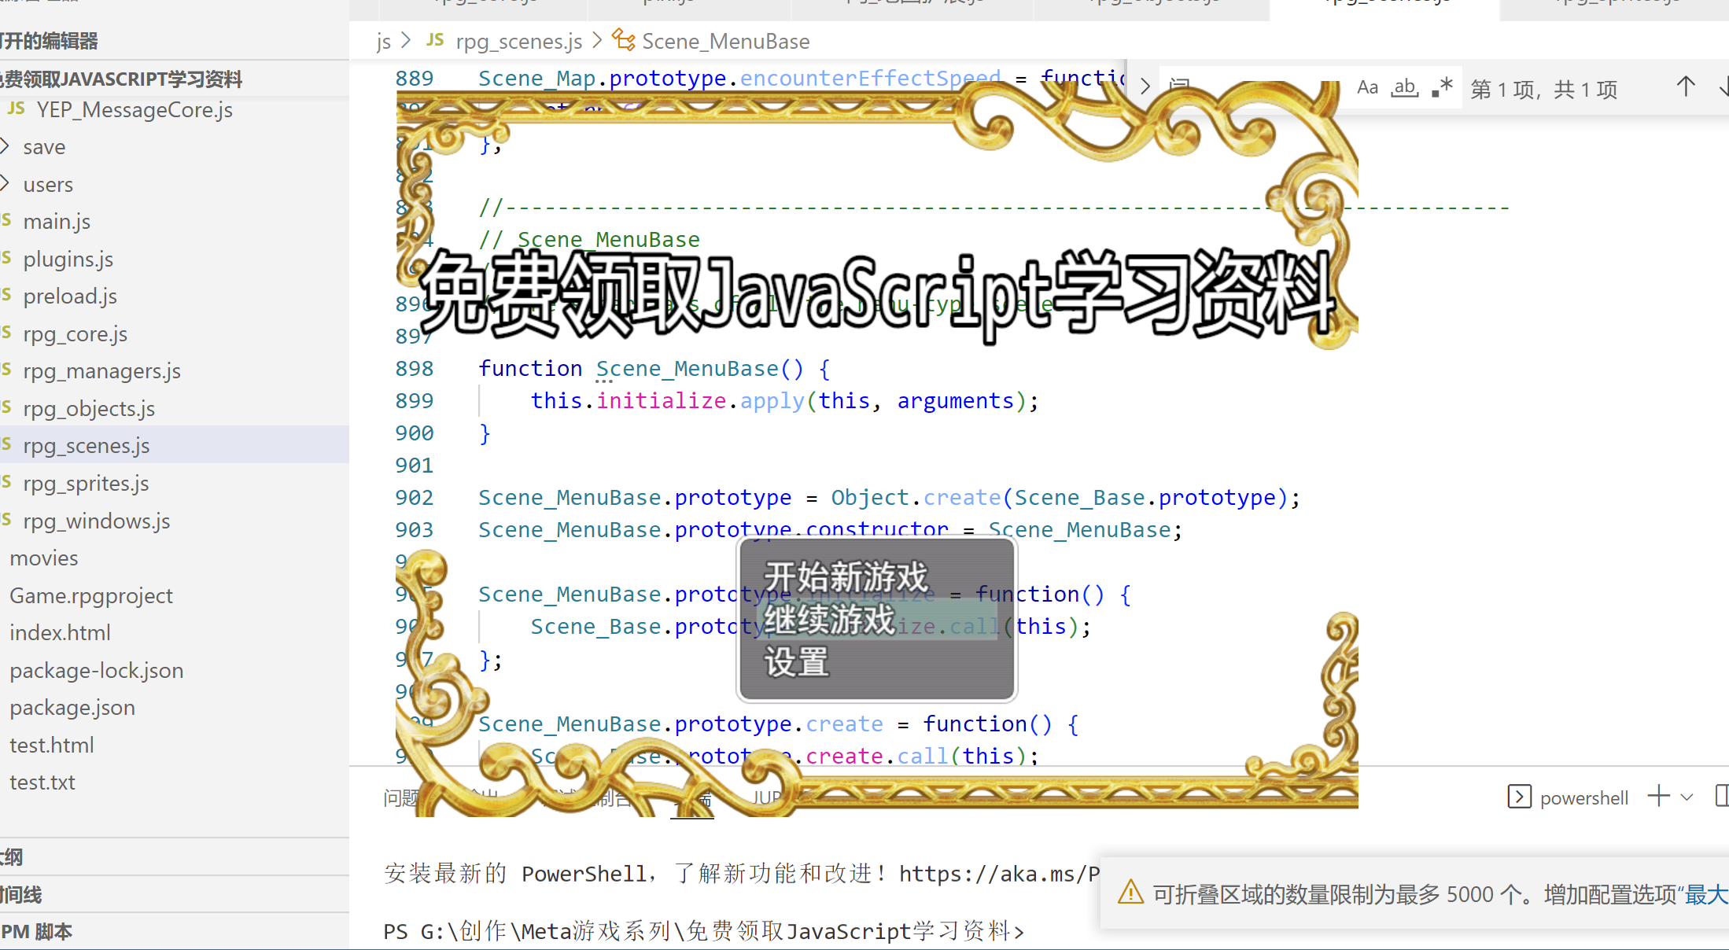1729x950 pixels.
Task: Select the movies folder in explorer
Action: (43, 558)
